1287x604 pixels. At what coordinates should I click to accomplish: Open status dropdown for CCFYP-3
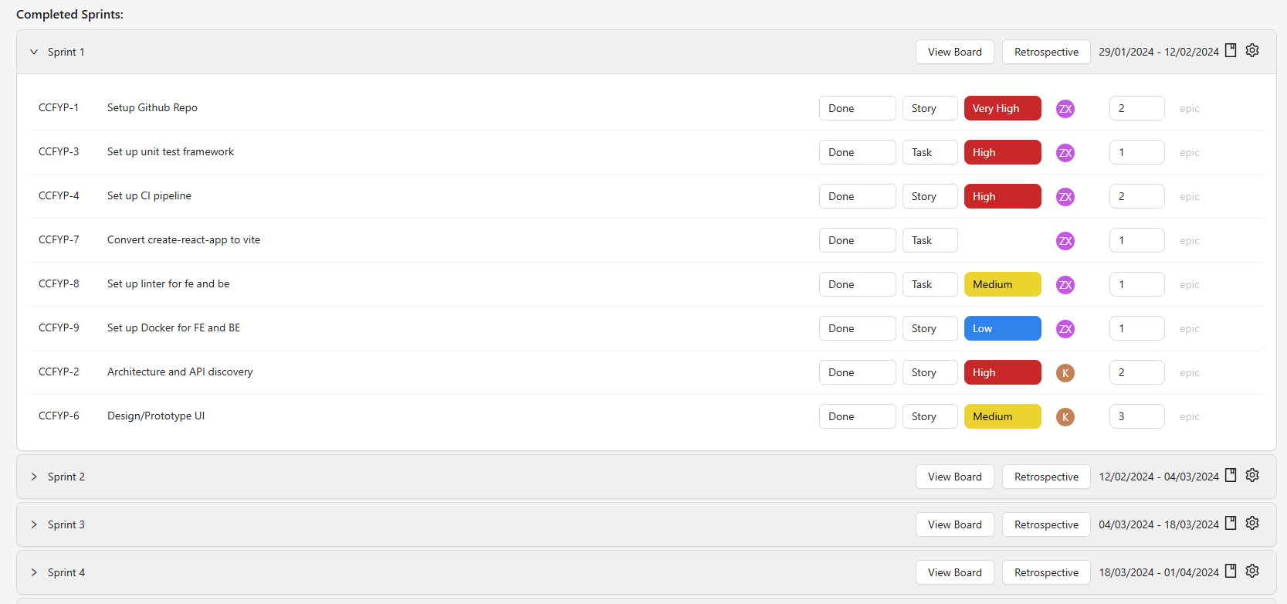(857, 152)
